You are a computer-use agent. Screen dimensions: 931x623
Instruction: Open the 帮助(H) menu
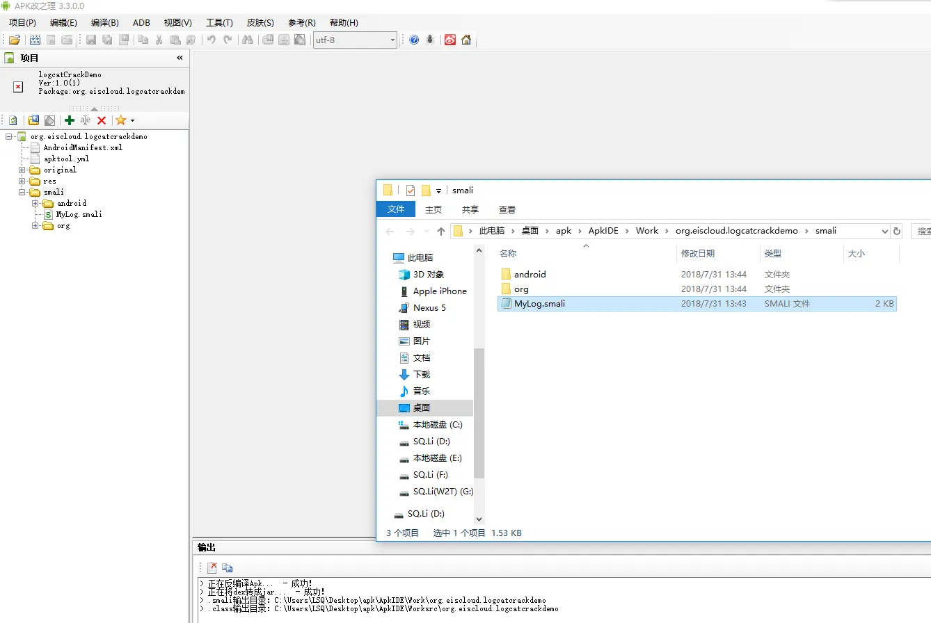(344, 22)
